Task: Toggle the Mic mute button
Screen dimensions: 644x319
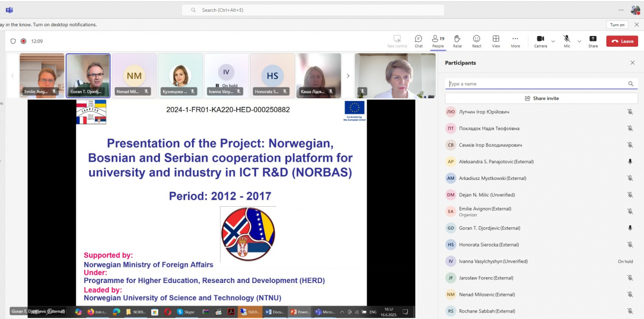Action: coord(567,41)
